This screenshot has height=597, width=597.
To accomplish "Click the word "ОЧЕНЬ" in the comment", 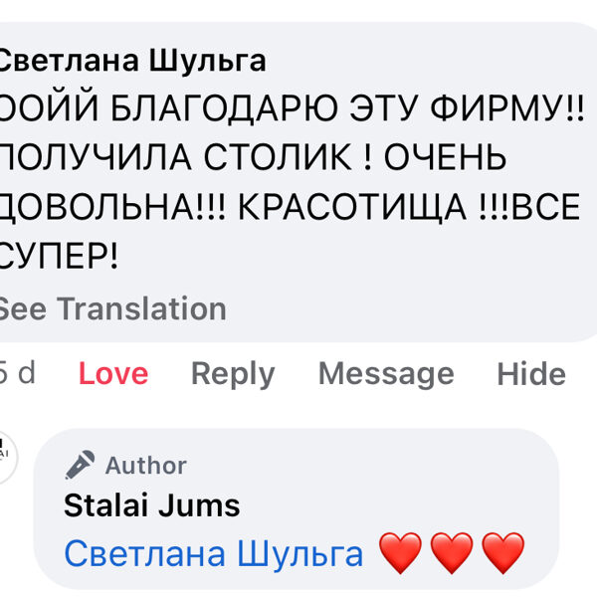I will click(446, 157).
